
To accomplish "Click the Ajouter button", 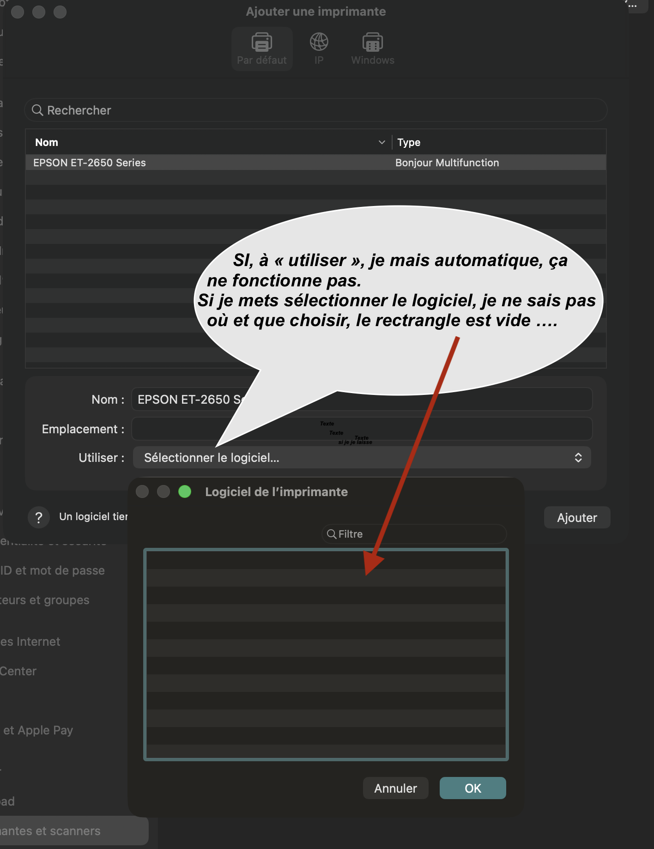I will 577,517.
